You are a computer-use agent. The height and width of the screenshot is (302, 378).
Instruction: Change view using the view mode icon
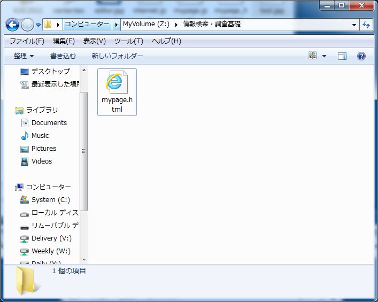coord(312,56)
